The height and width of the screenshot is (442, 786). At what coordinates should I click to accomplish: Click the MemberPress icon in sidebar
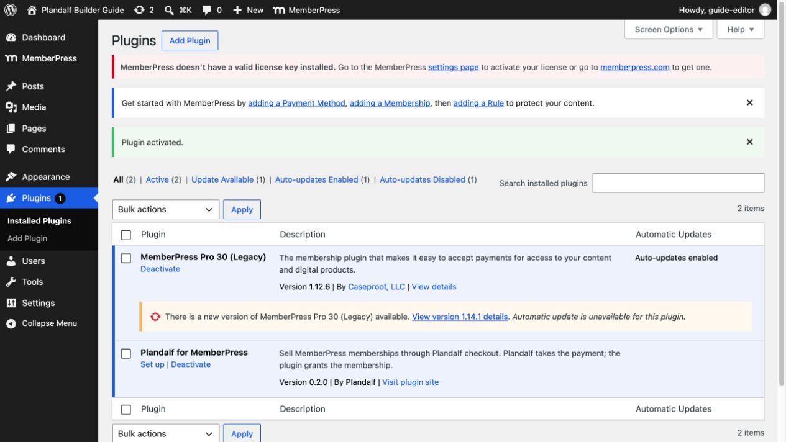tap(11, 58)
